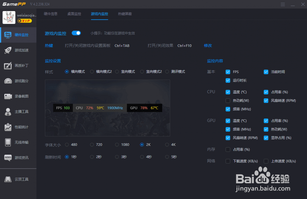Open the 游戏资讯 game news section

(18, 157)
